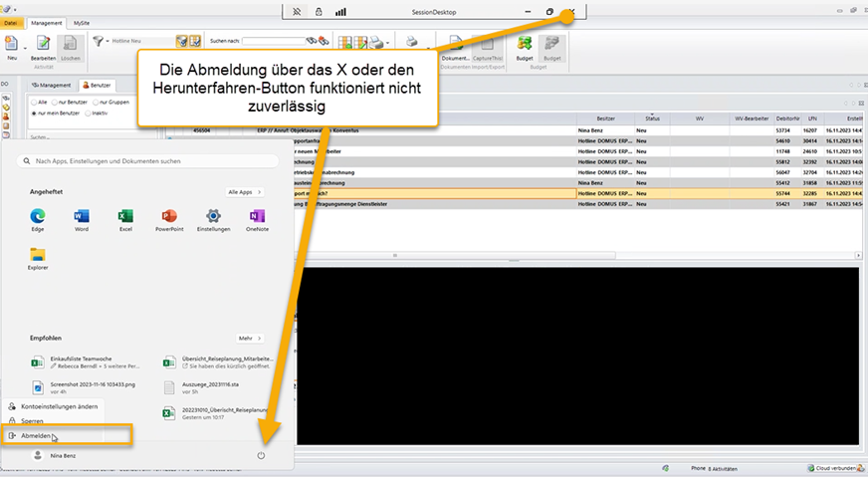
Task: Open the Datei ribbon tab
Action: [11, 23]
